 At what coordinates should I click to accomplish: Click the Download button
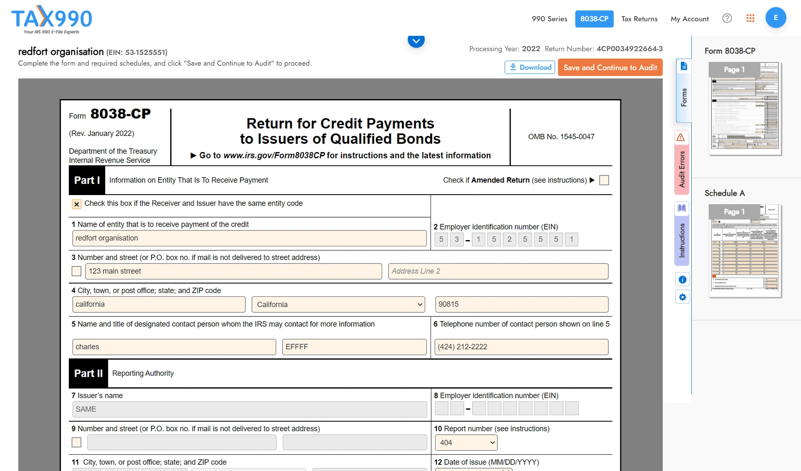(x=530, y=68)
